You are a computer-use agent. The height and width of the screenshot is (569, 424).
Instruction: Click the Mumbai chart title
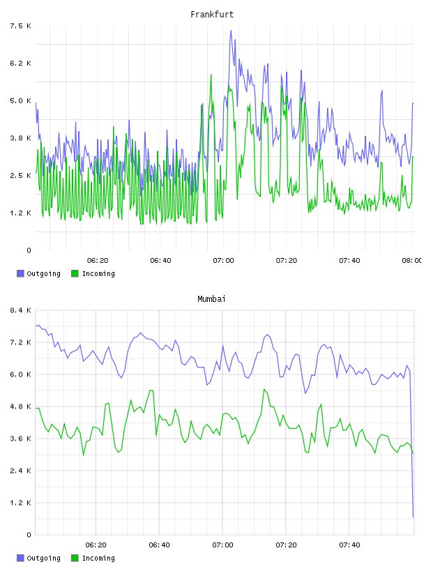click(211, 299)
